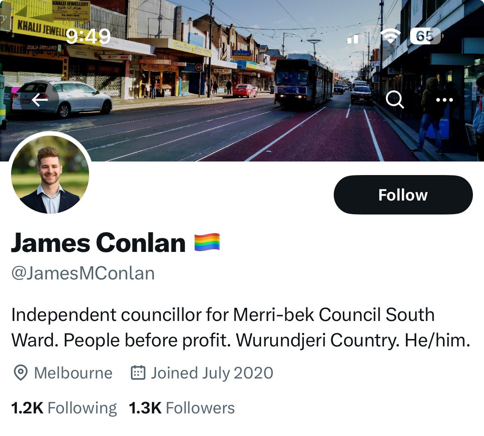View James Conlan's profile photo

[x=50, y=174]
